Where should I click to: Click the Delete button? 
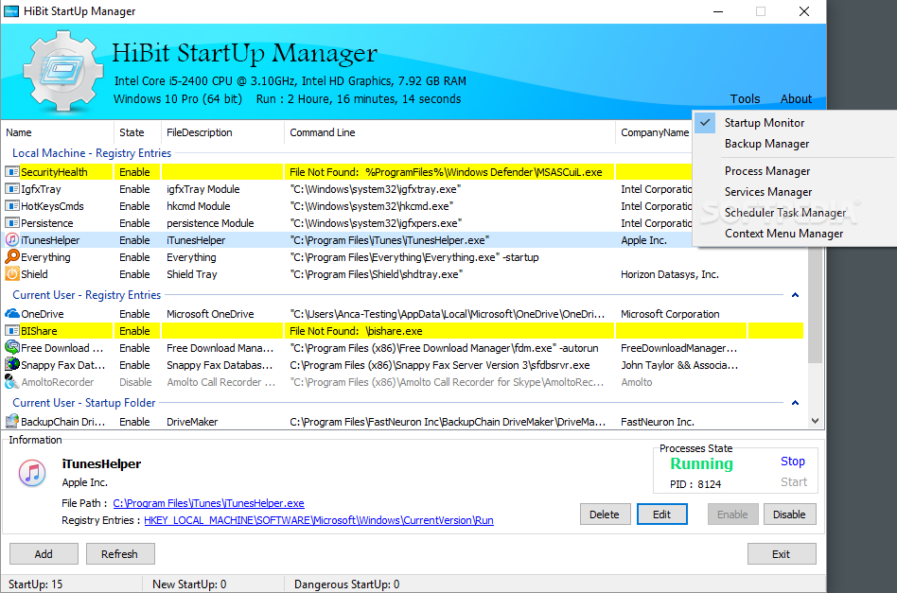606,515
